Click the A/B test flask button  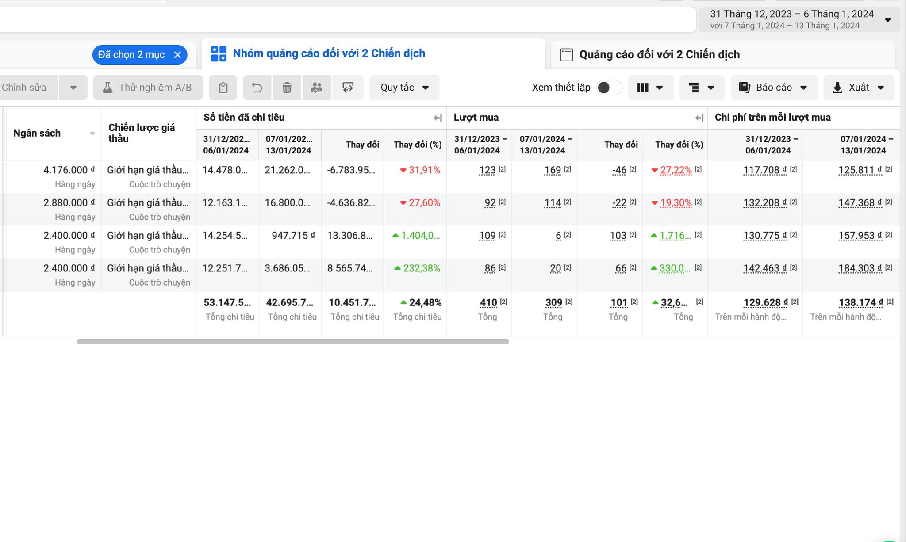click(148, 88)
